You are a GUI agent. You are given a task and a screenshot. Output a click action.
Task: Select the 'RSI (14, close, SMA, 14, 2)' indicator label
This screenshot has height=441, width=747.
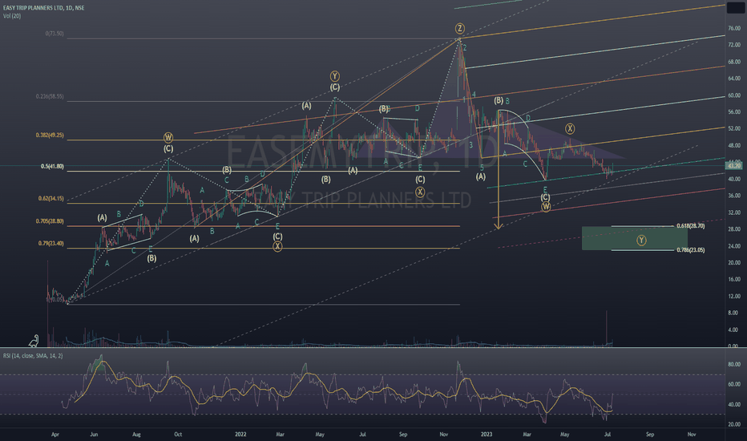point(33,356)
